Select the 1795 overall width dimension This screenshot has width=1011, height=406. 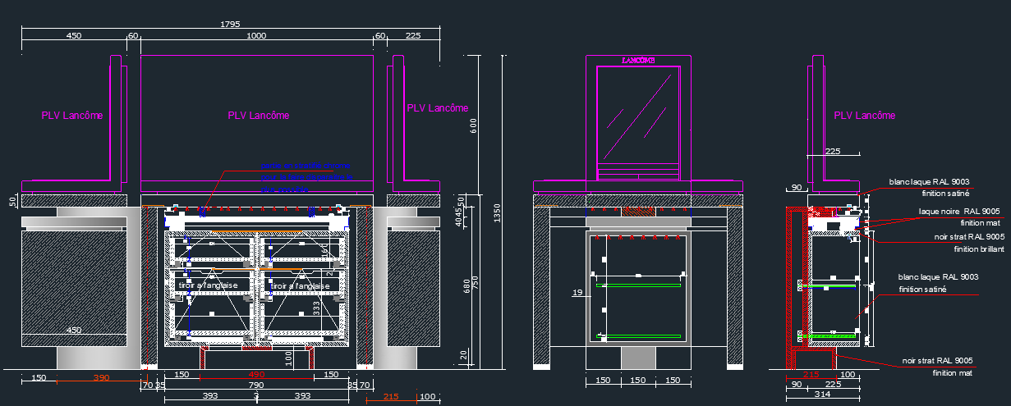click(230, 25)
